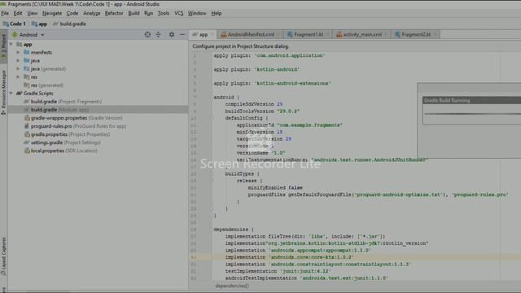Expand the java folder arrow
The width and height of the screenshot is (521, 293).
click(x=18, y=61)
